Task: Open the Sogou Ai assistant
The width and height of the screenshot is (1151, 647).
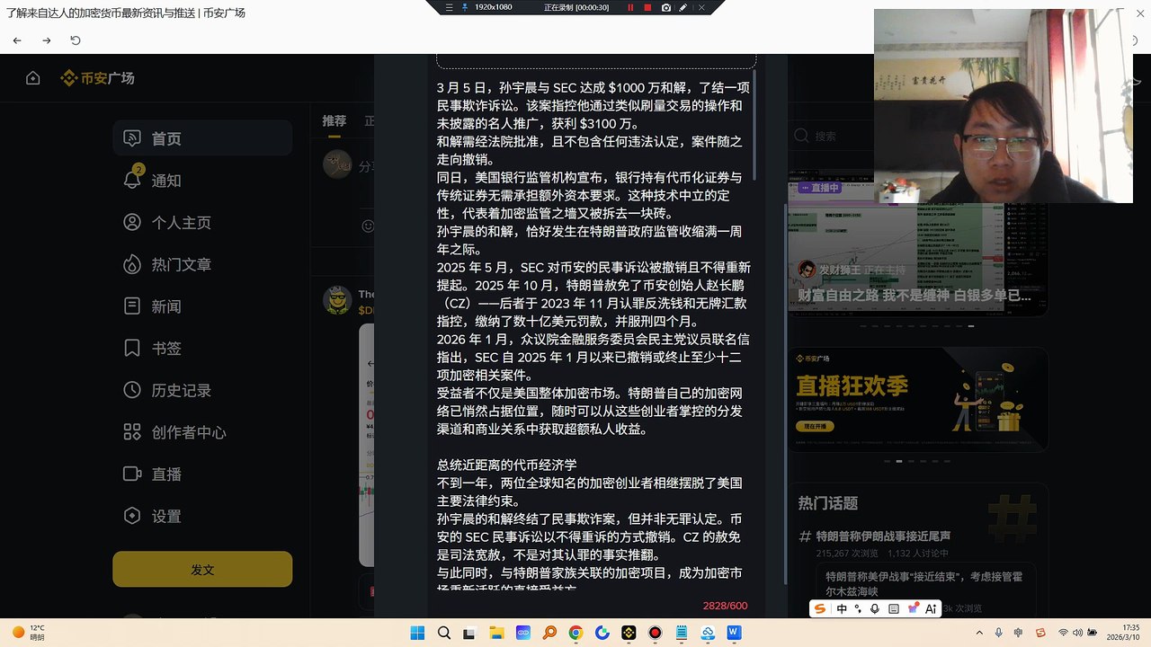Action: (931, 608)
